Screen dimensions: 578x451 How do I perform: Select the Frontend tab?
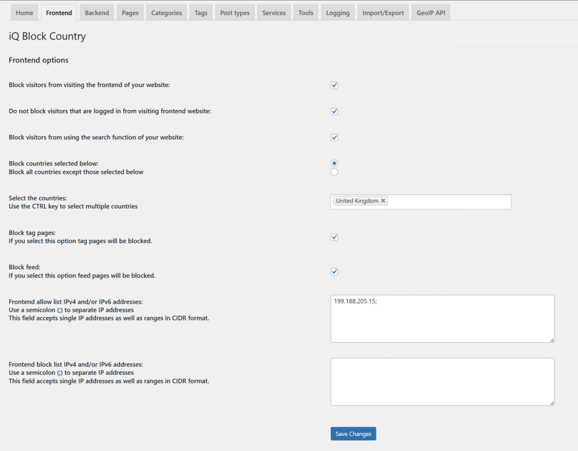pos(59,13)
